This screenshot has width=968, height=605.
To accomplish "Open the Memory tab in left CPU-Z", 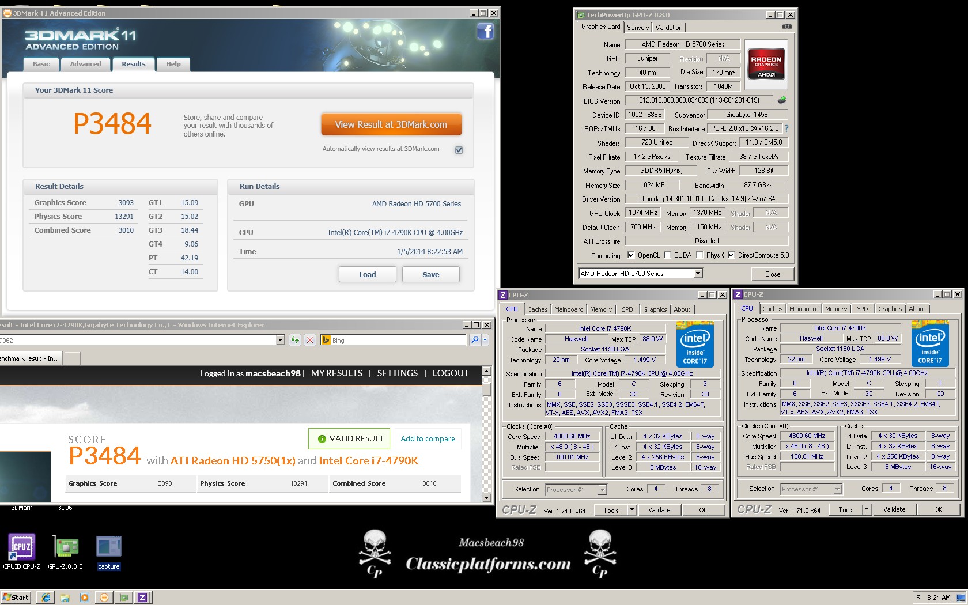I will tap(601, 309).
